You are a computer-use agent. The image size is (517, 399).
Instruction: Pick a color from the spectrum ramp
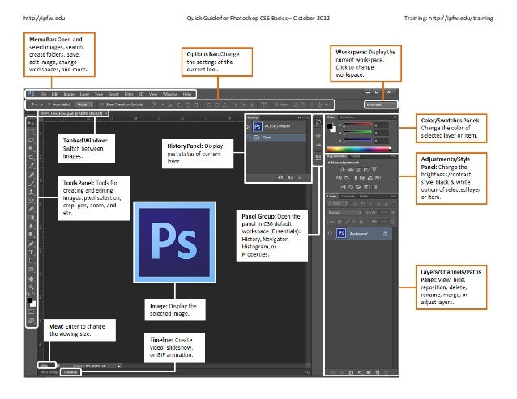pyautogui.click(x=359, y=149)
